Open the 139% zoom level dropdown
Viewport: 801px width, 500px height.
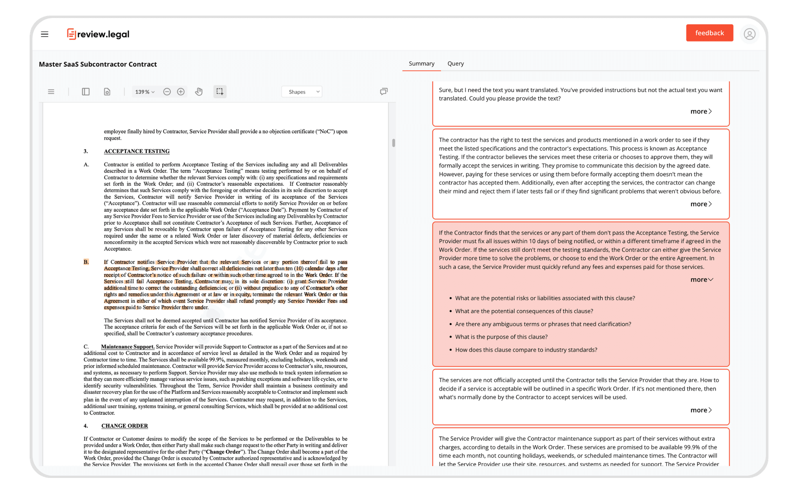(145, 92)
